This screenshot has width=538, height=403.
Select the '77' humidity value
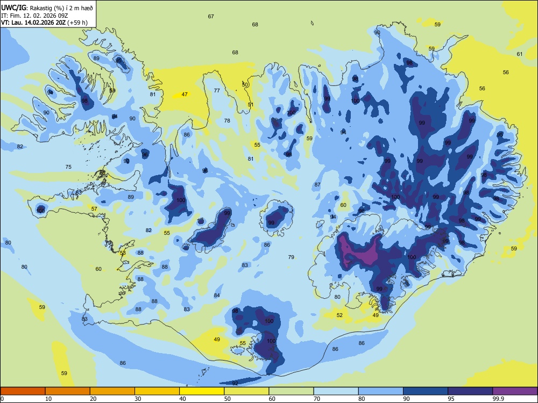point(217,91)
